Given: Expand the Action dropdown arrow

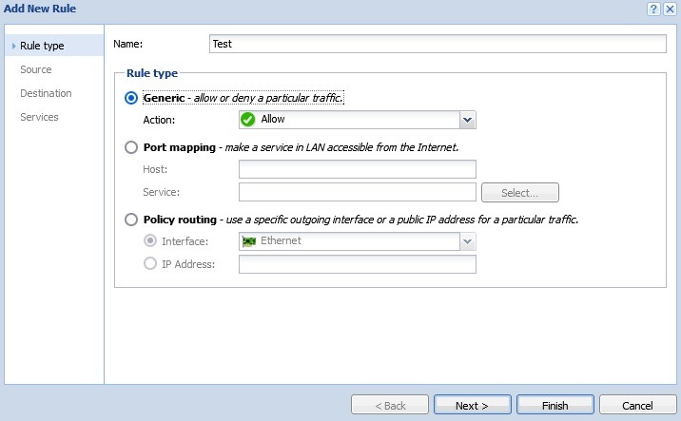Looking at the screenshot, I should pos(467,120).
